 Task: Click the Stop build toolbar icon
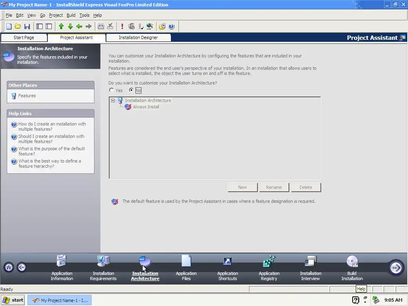tap(110, 26)
